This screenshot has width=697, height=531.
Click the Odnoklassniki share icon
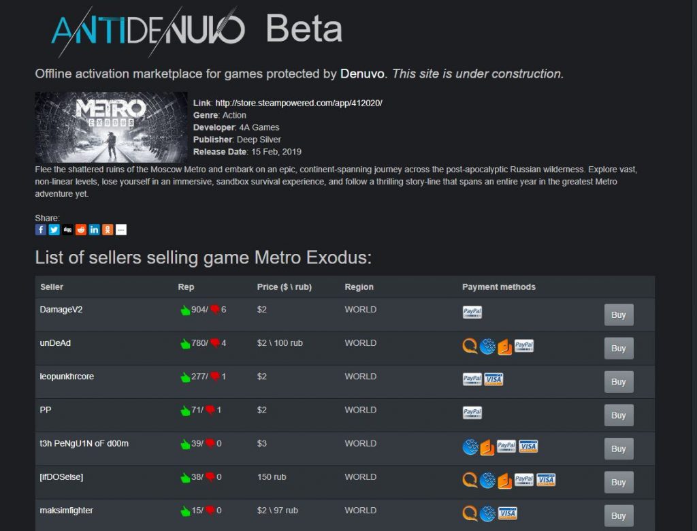108,229
